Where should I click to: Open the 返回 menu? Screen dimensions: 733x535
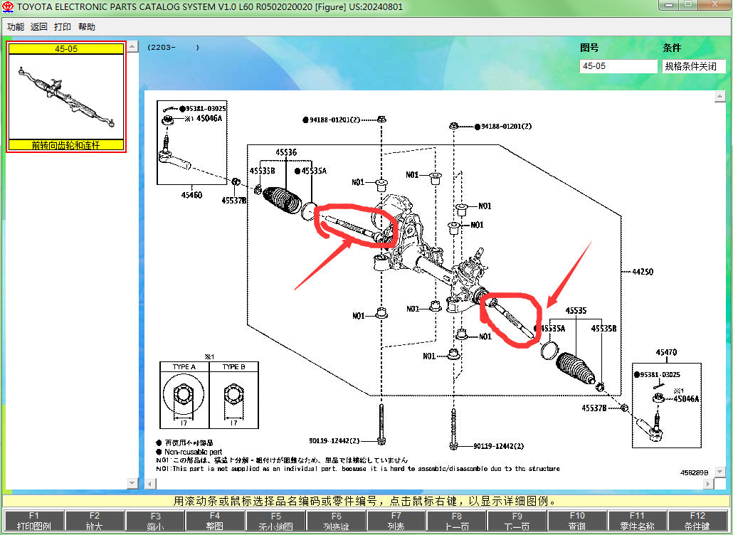(x=39, y=26)
